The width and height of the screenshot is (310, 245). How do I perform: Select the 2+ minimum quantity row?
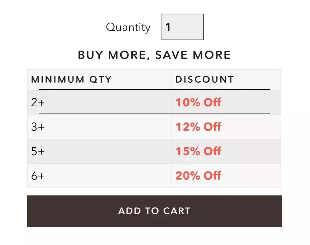pyautogui.click(x=154, y=102)
